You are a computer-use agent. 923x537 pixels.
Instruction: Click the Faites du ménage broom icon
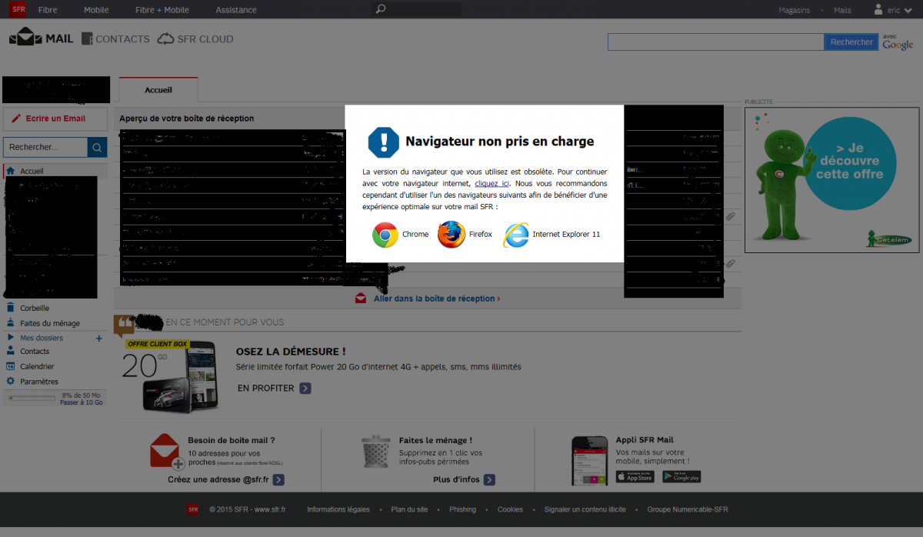[11, 323]
